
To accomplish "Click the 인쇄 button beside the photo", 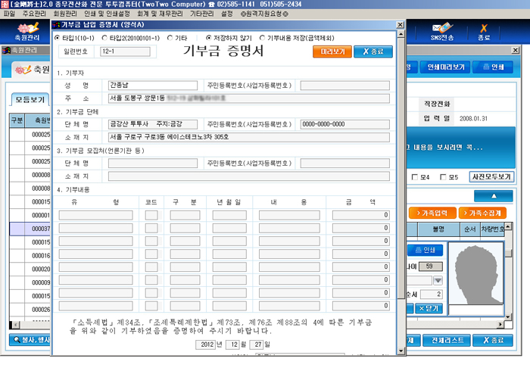I will (x=426, y=250).
